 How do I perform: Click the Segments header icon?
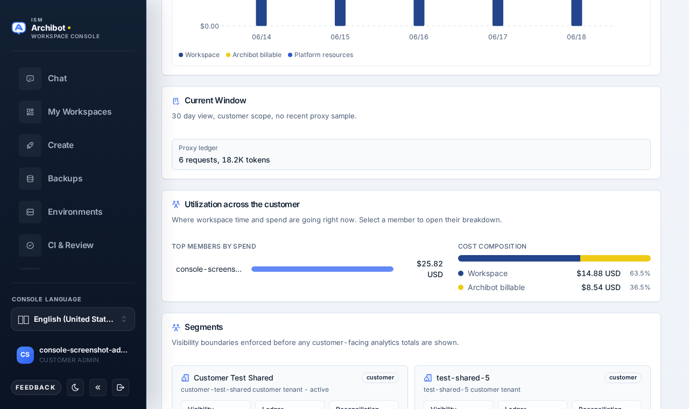click(x=175, y=327)
